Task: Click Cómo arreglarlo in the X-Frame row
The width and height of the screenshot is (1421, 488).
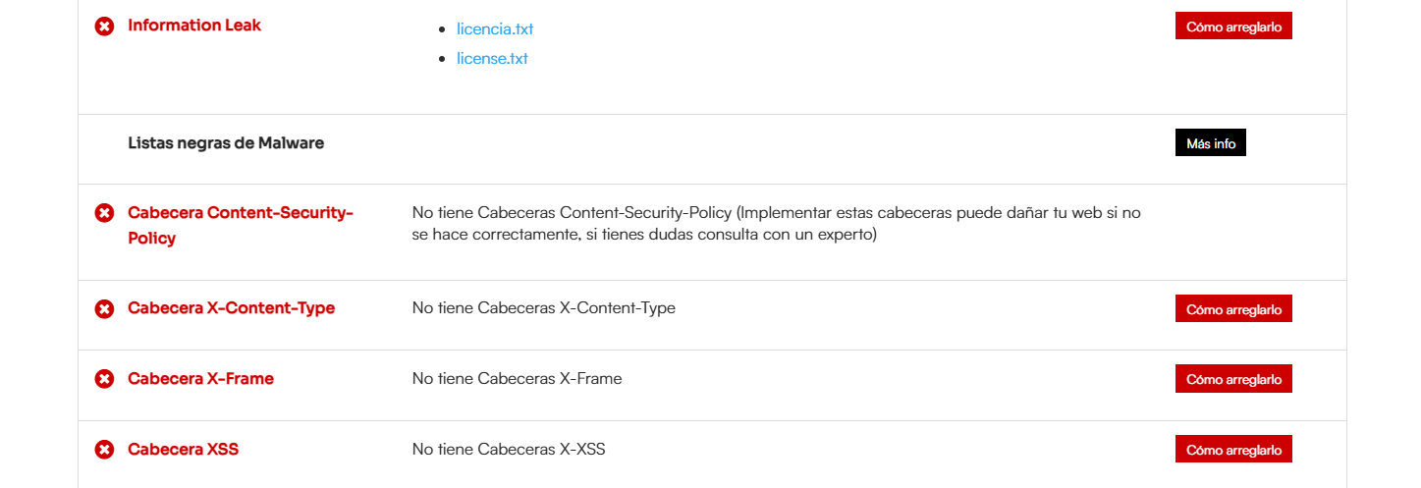Action: (1233, 378)
